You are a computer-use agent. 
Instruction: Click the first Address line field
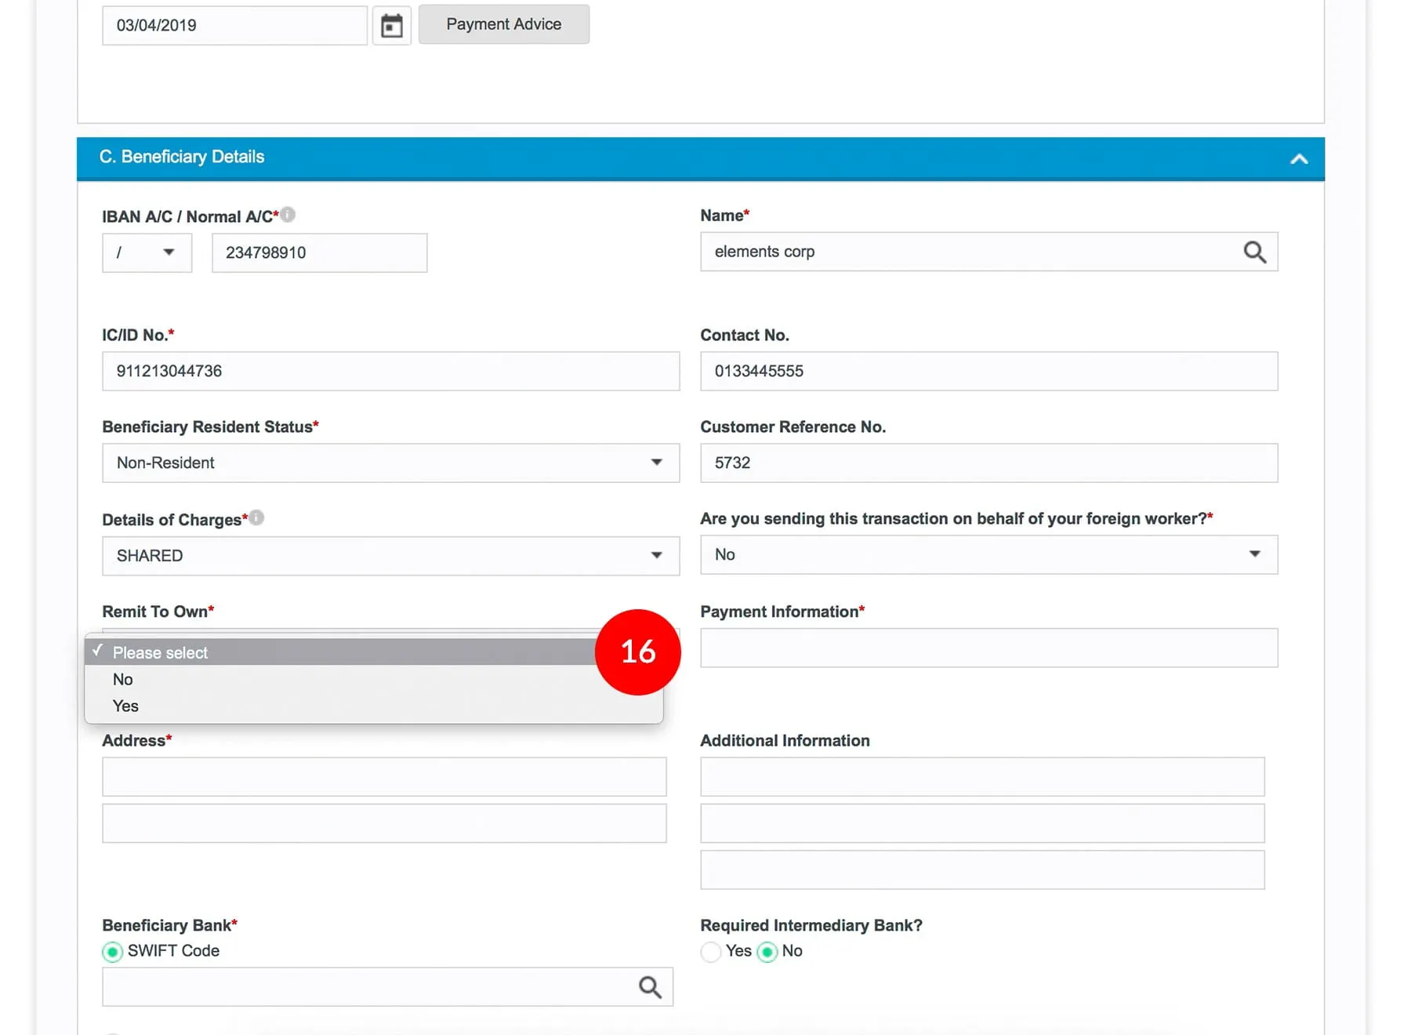click(383, 776)
